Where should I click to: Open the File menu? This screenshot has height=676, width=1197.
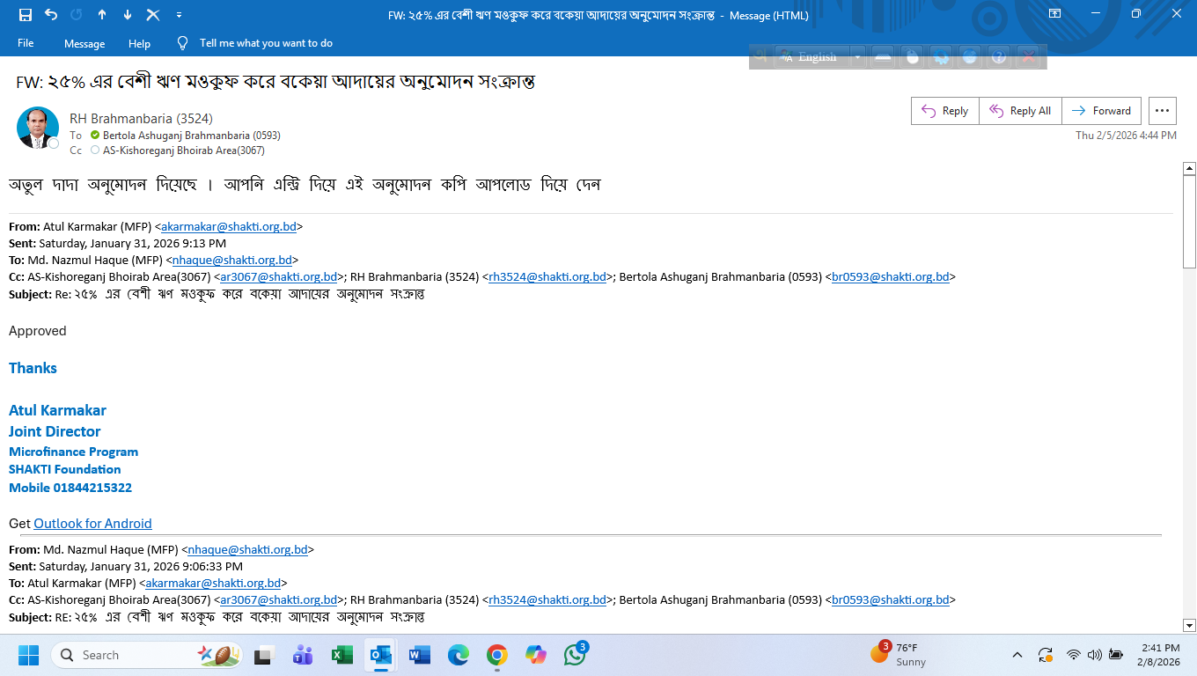point(26,43)
